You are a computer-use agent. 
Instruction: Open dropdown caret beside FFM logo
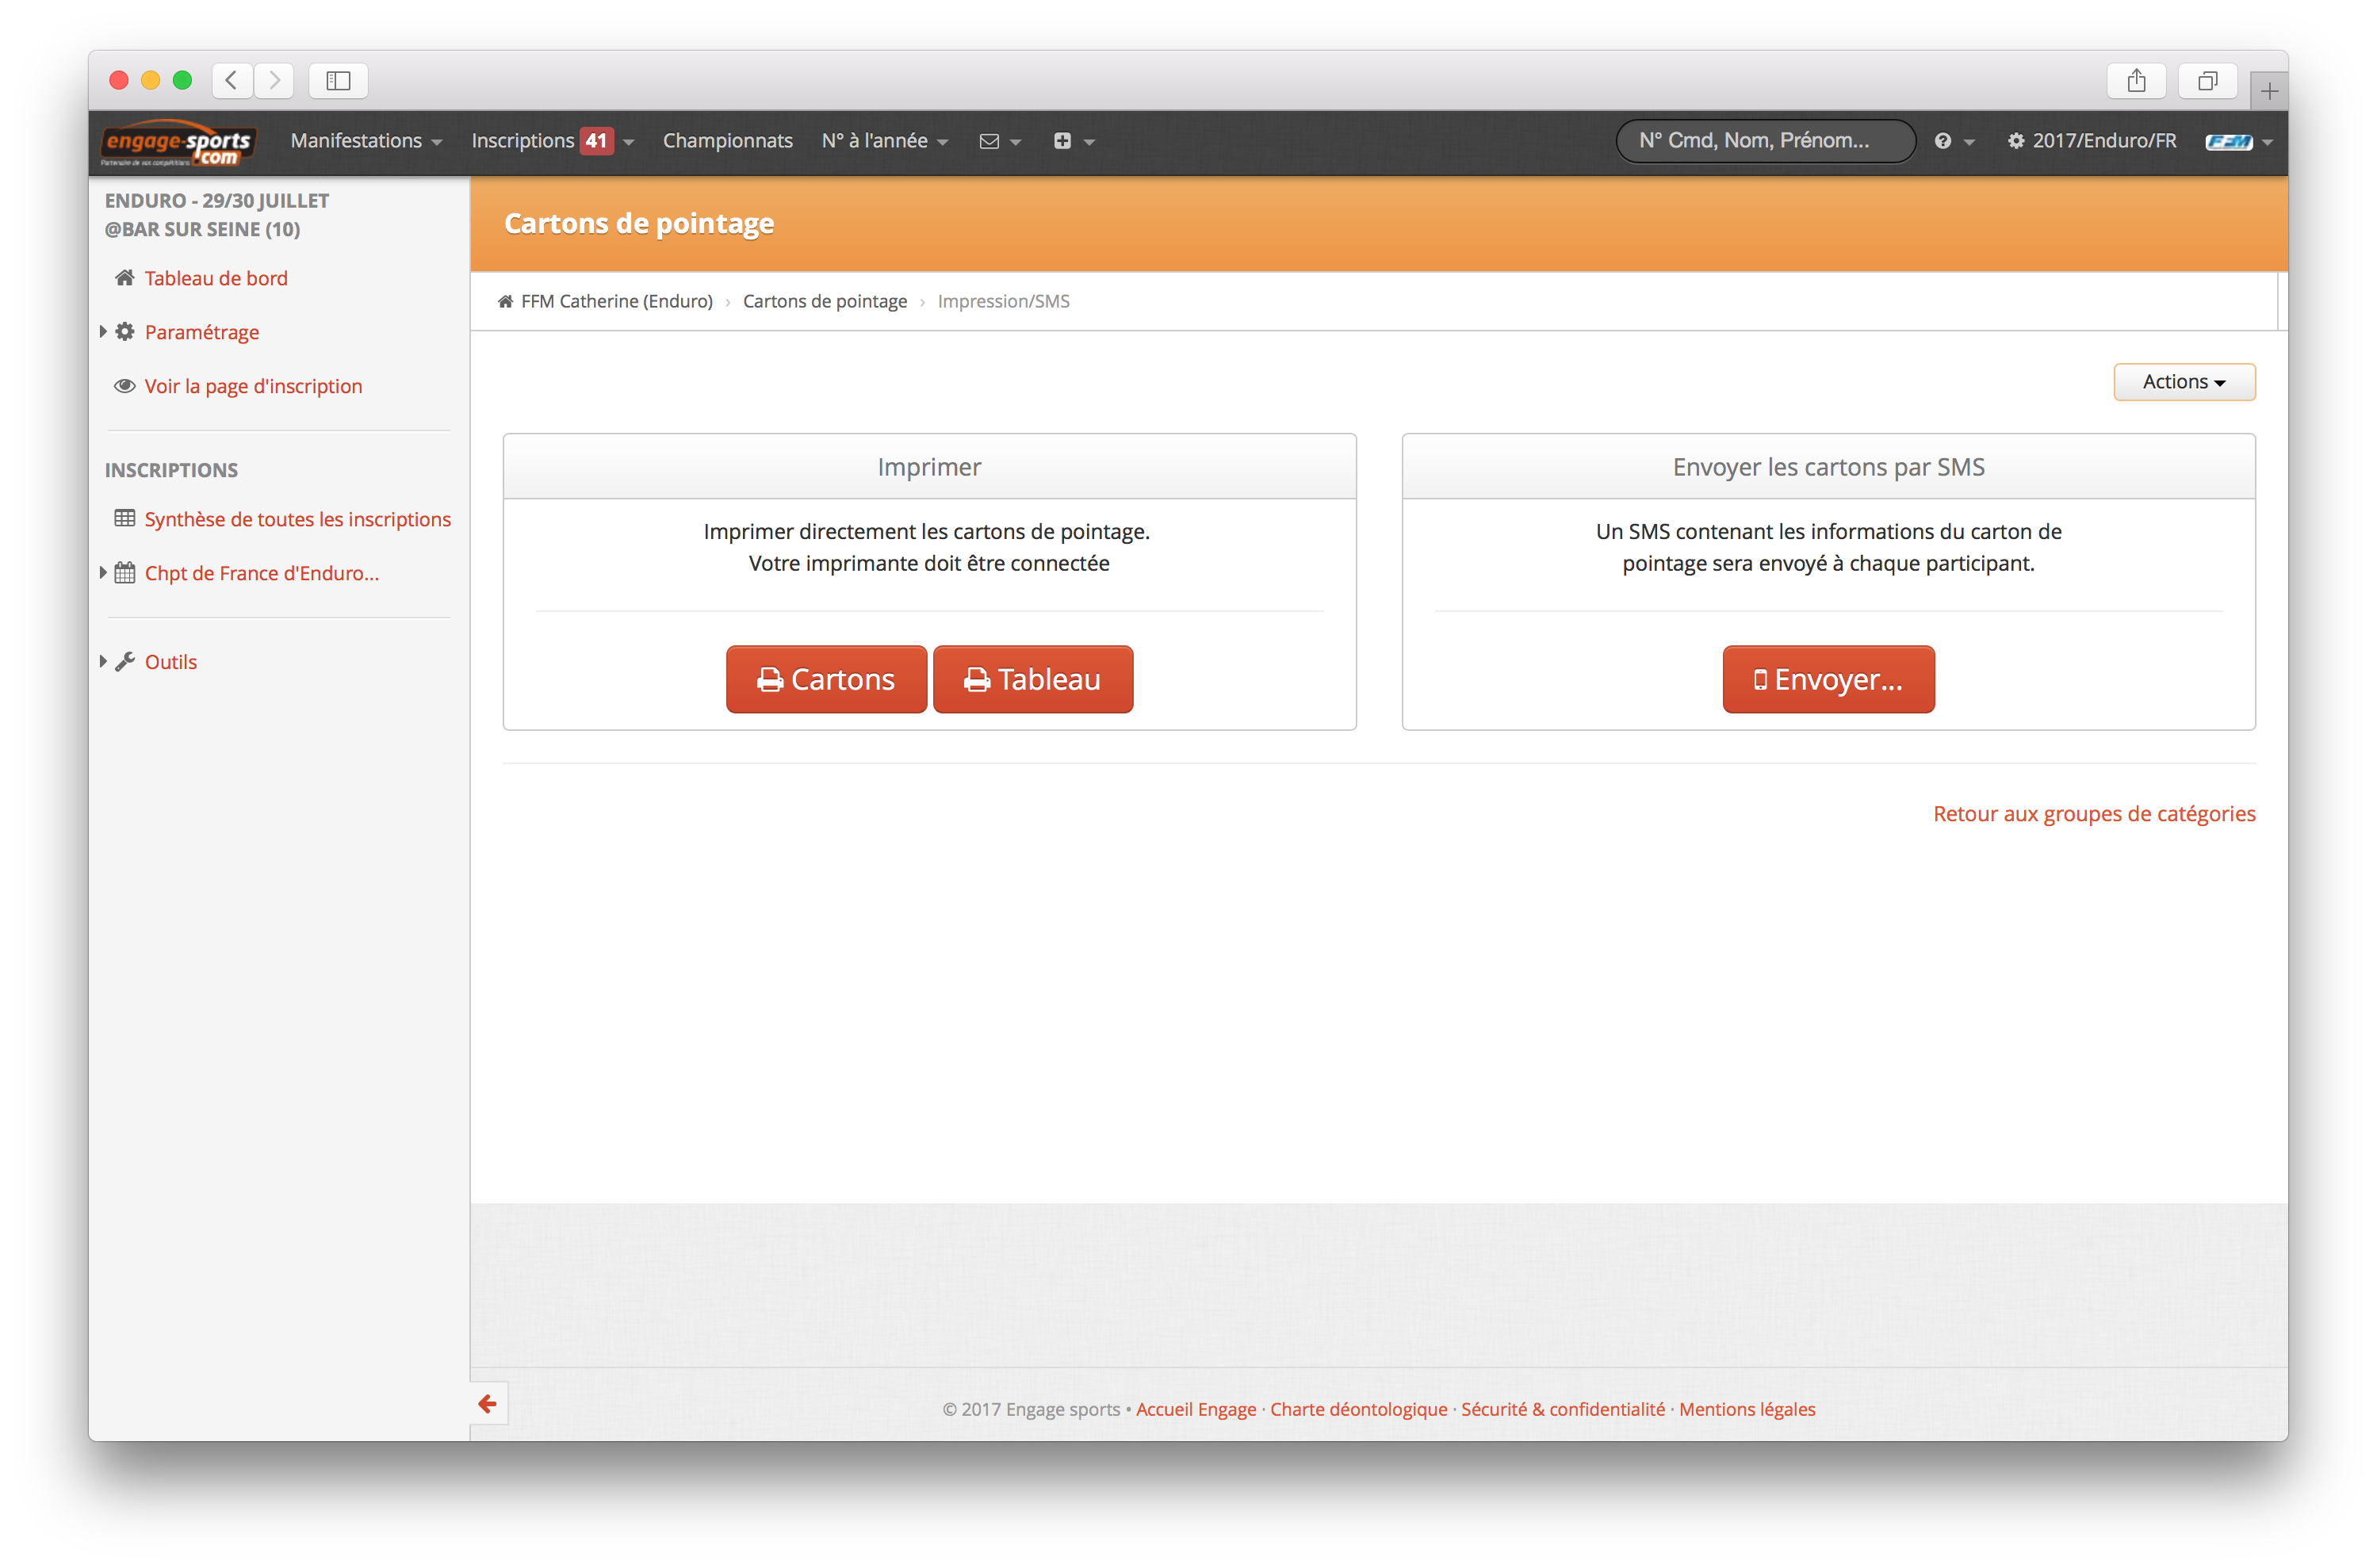pos(2267,142)
